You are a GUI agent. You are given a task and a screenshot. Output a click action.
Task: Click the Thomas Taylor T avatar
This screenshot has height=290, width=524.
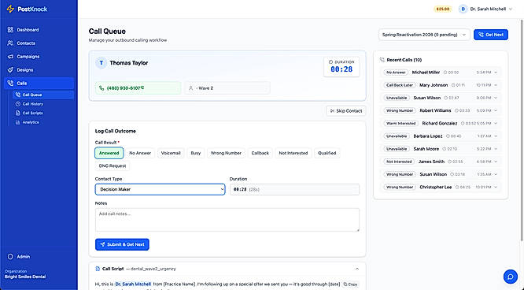(101, 63)
